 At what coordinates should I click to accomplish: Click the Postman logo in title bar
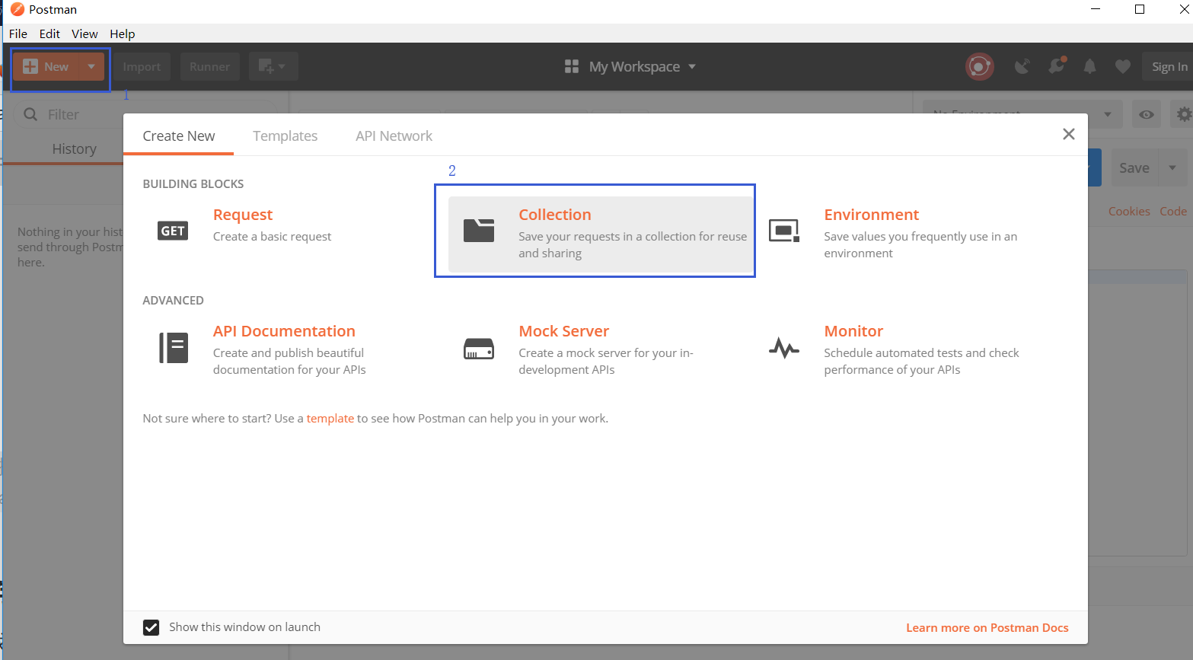18,9
